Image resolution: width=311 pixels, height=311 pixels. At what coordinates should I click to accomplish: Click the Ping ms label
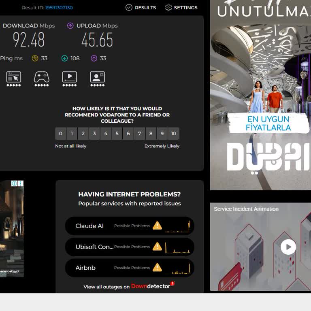pyautogui.click(x=11, y=58)
